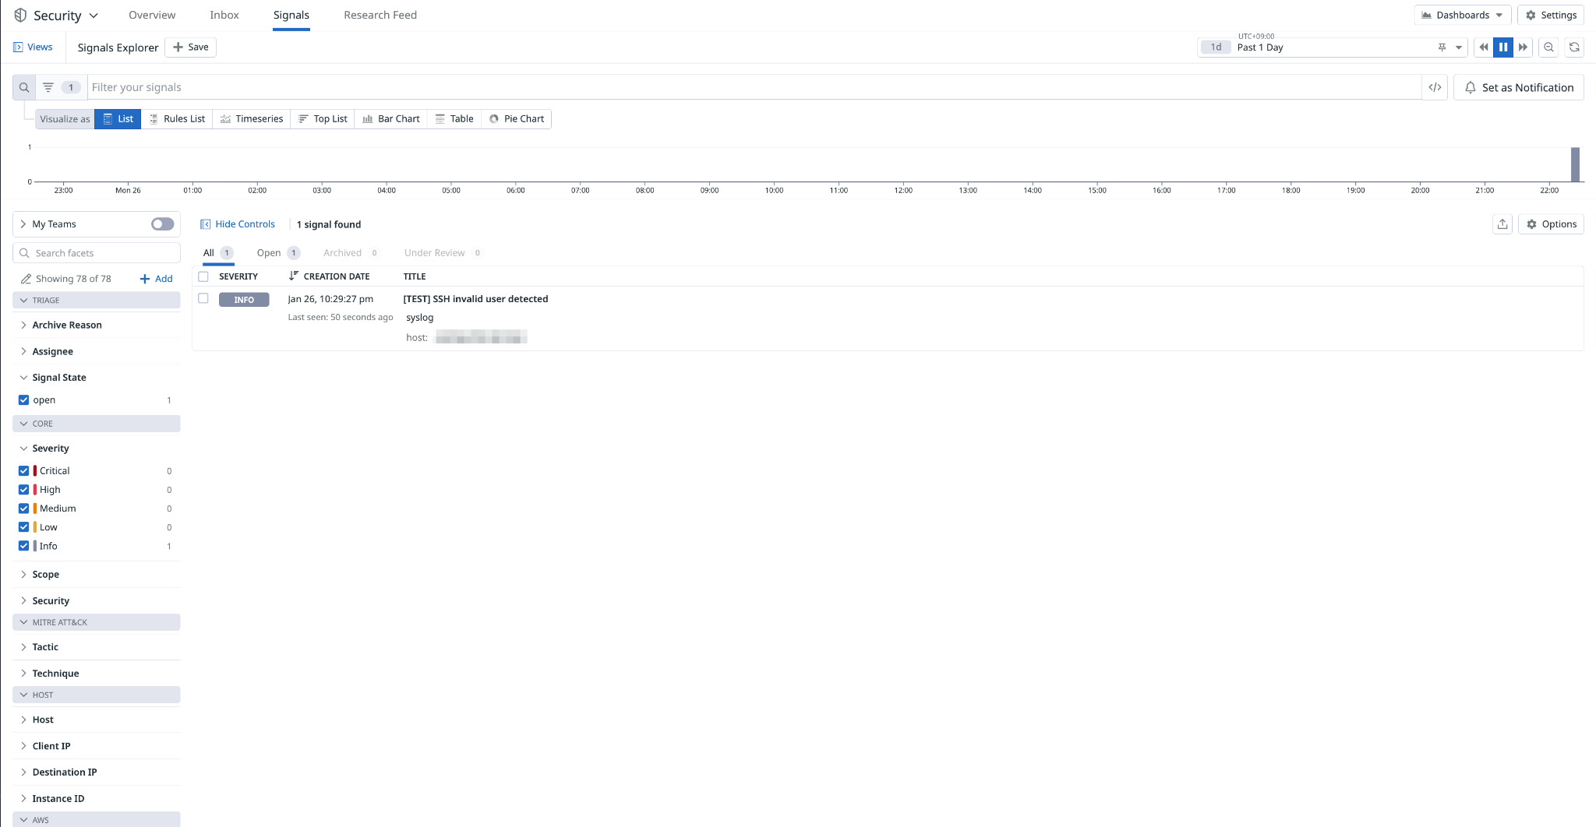
Task: Expand the Archive Reason facet
Action: click(67, 326)
